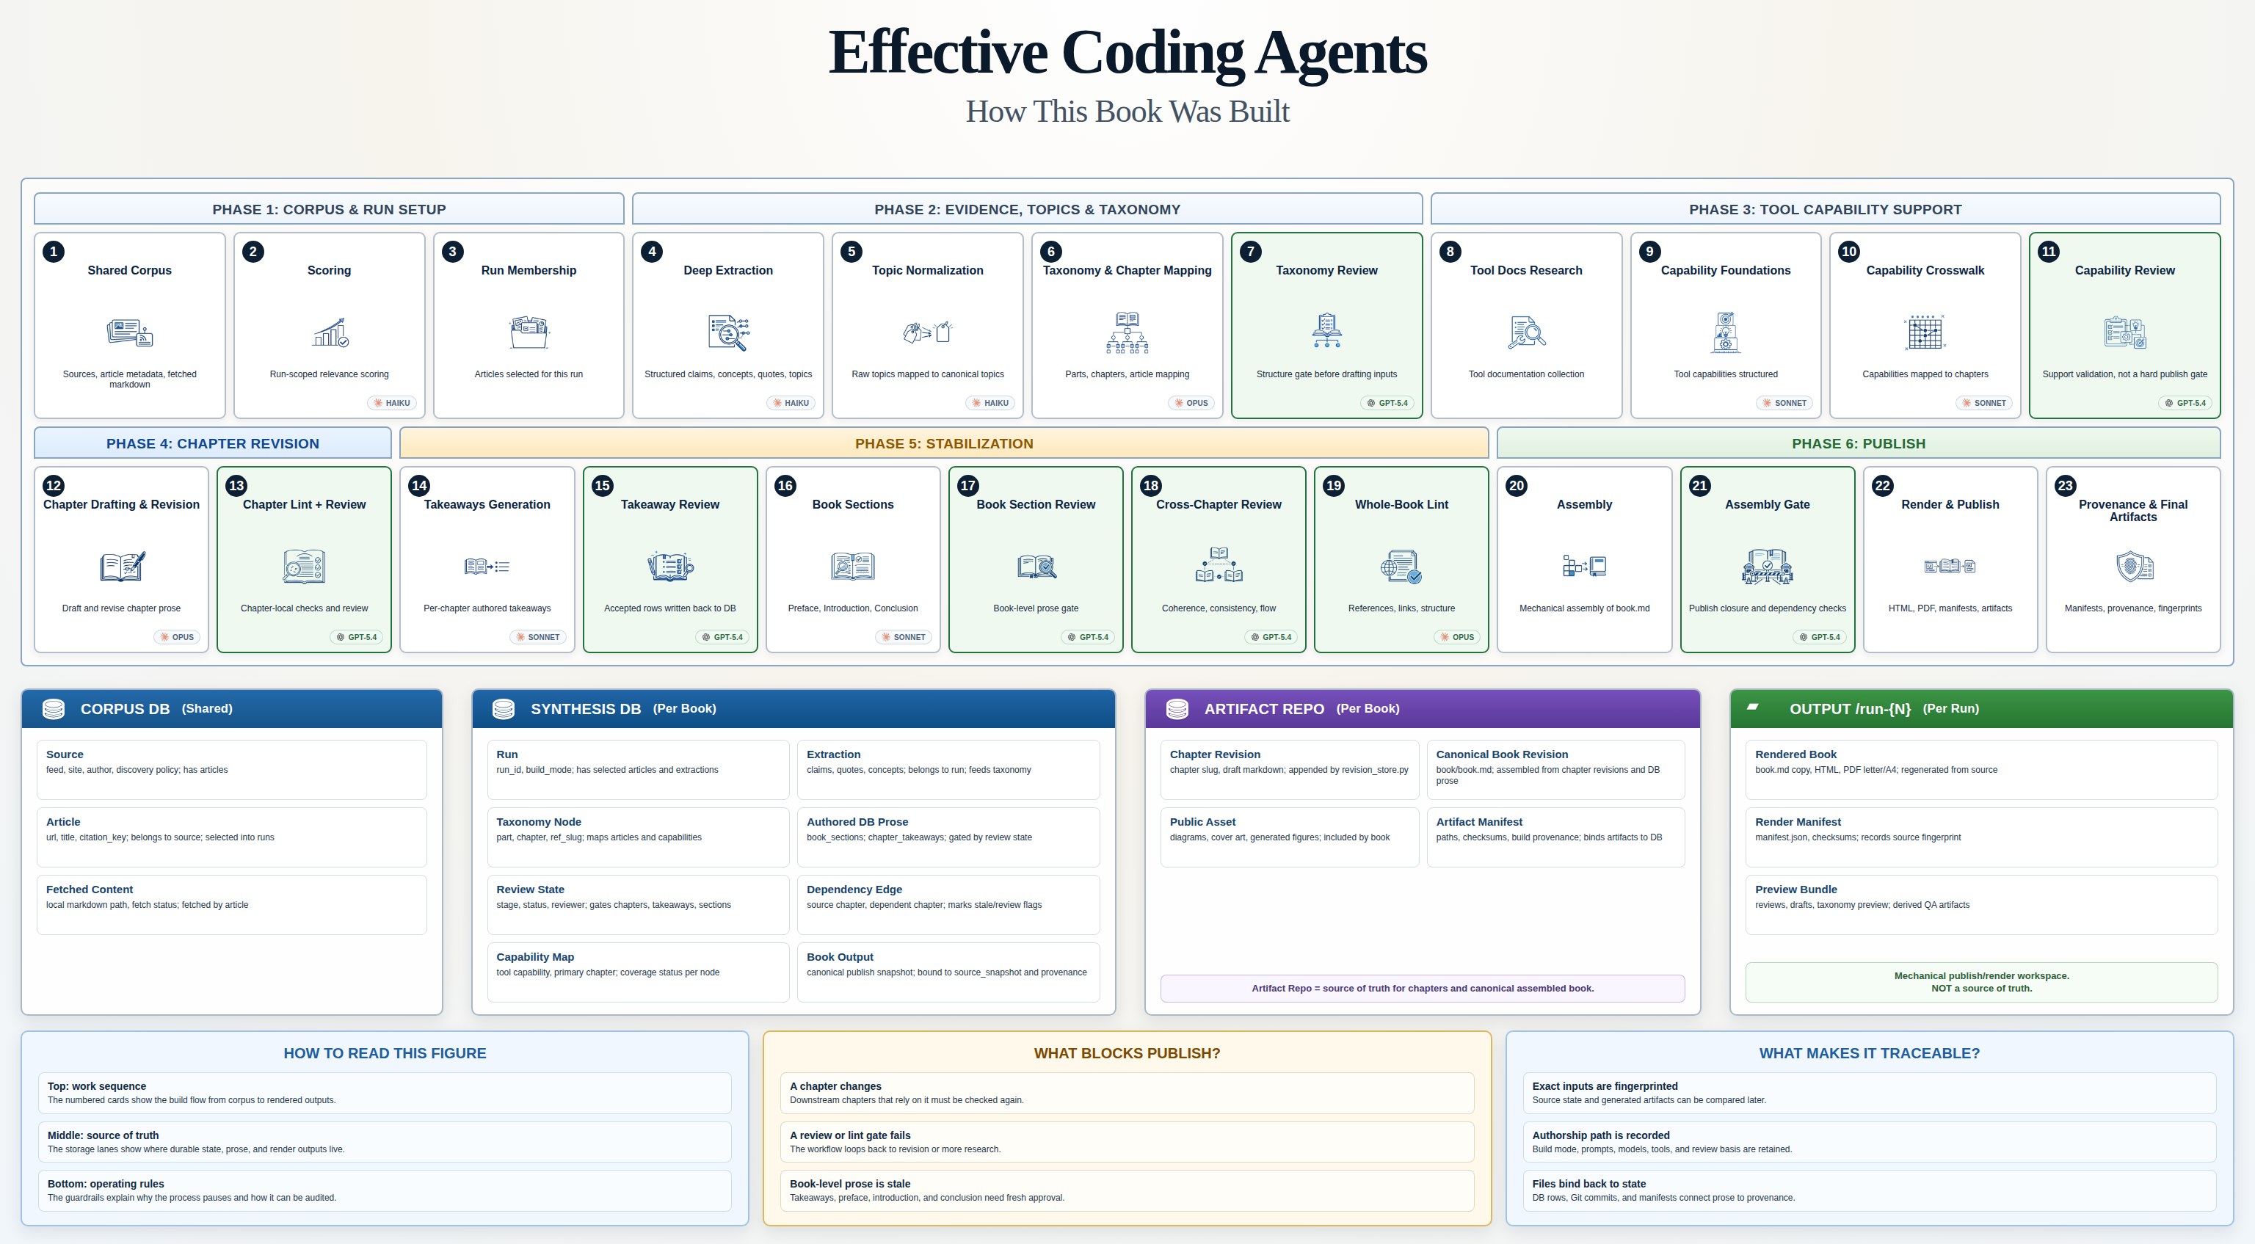Open the Taxonomy Node entry in Synthesis DB
The width and height of the screenshot is (2255, 1244).
pos(638,837)
